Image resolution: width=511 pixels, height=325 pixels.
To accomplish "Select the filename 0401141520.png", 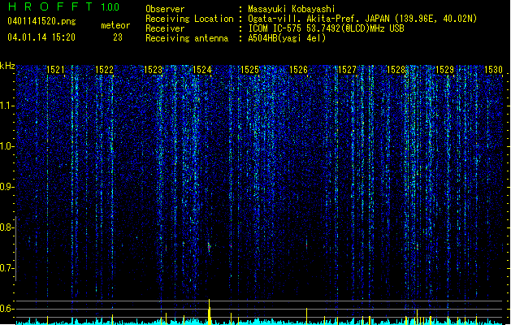I will coord(41,21).
